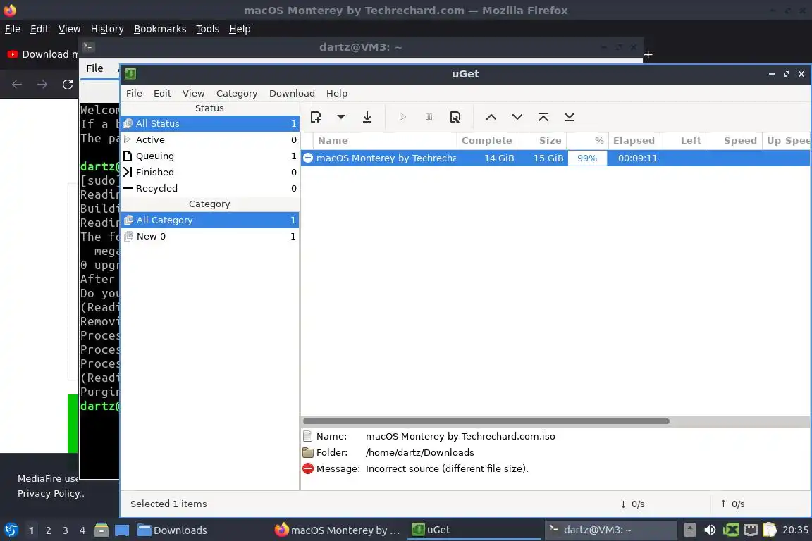Click the 99% progress bar cell
Screen dimensions: 812x541
[x=587, y=158]
